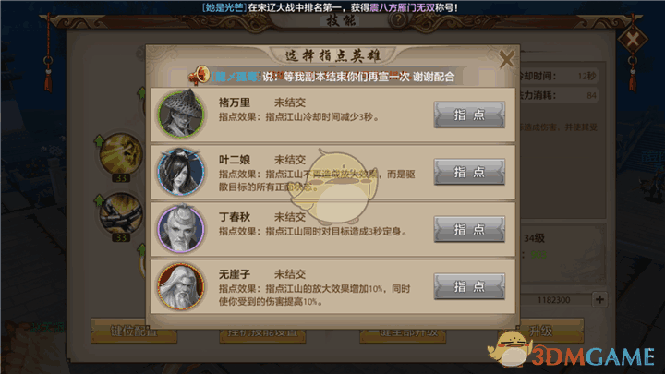Click 褚万里 hero portrait
The width and height of the screenshot is (665, 374).
coord(181,114)
